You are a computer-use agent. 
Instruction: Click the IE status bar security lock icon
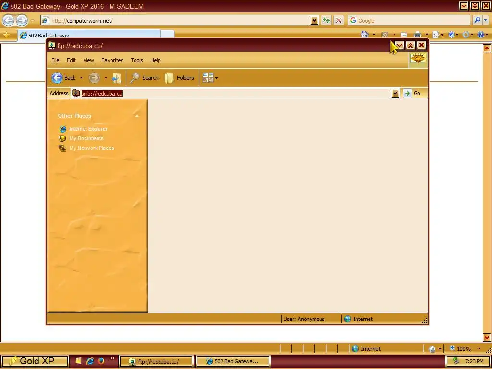pyautogui.click(x=432, y=349)
